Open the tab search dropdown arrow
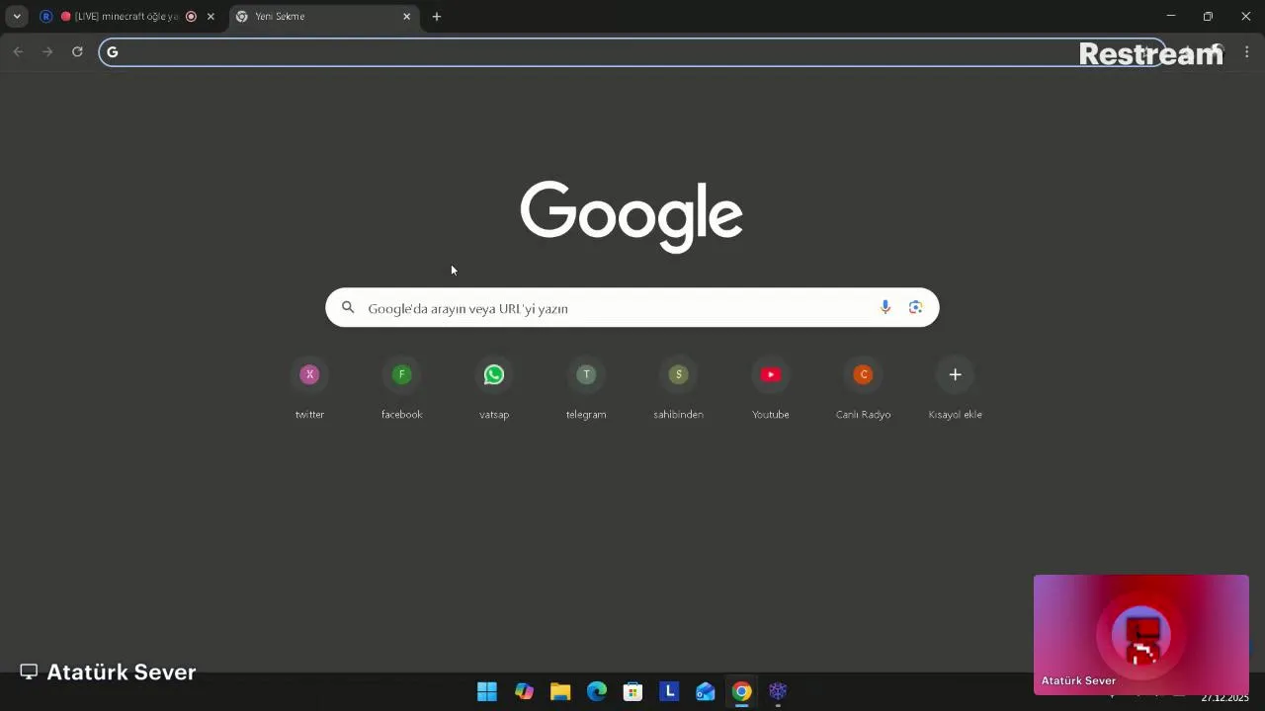1265x711 pixels. [17, 16]
